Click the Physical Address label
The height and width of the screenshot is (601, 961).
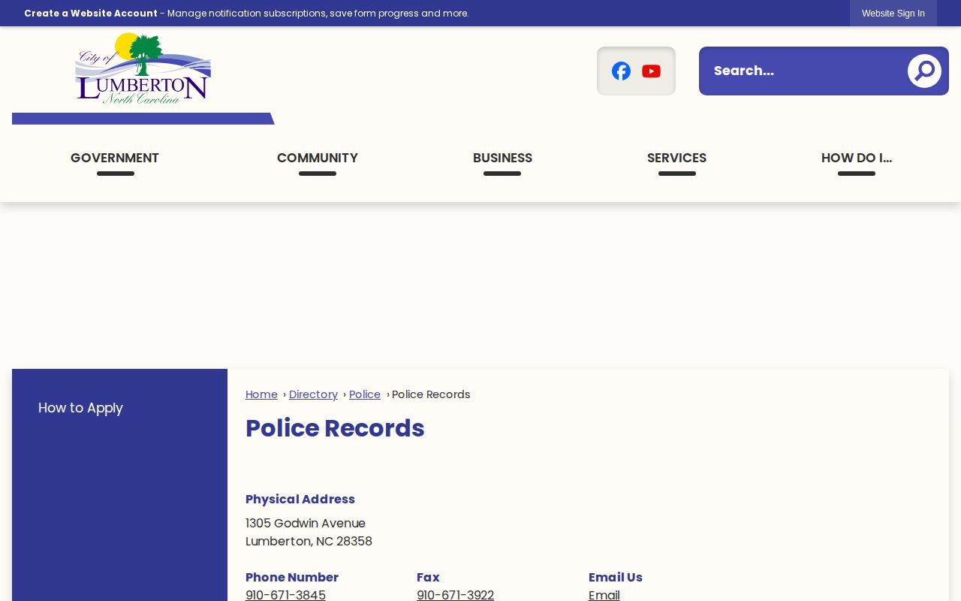[300, 499]
